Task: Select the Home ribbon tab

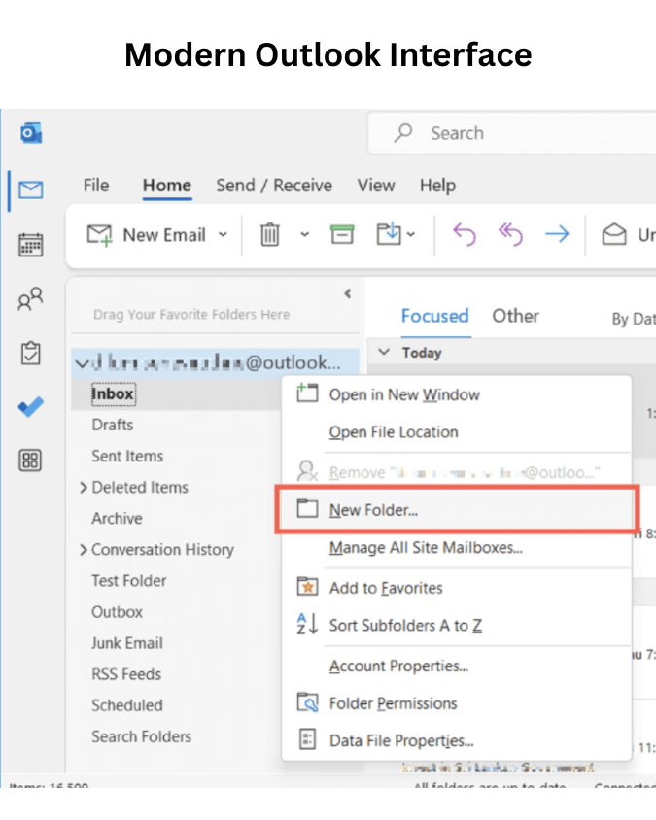Action: (167, 186)
